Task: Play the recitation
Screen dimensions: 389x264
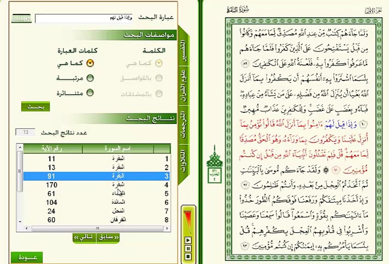Action: pos(188,240)
